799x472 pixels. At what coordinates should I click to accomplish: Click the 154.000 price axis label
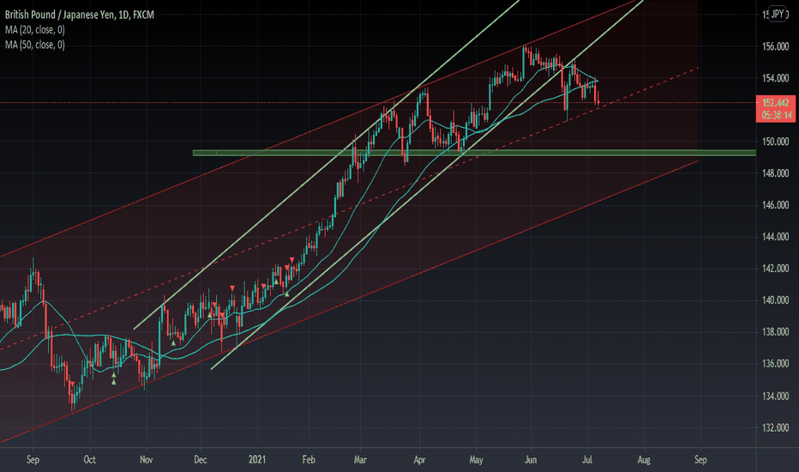[x=775, y=78]
